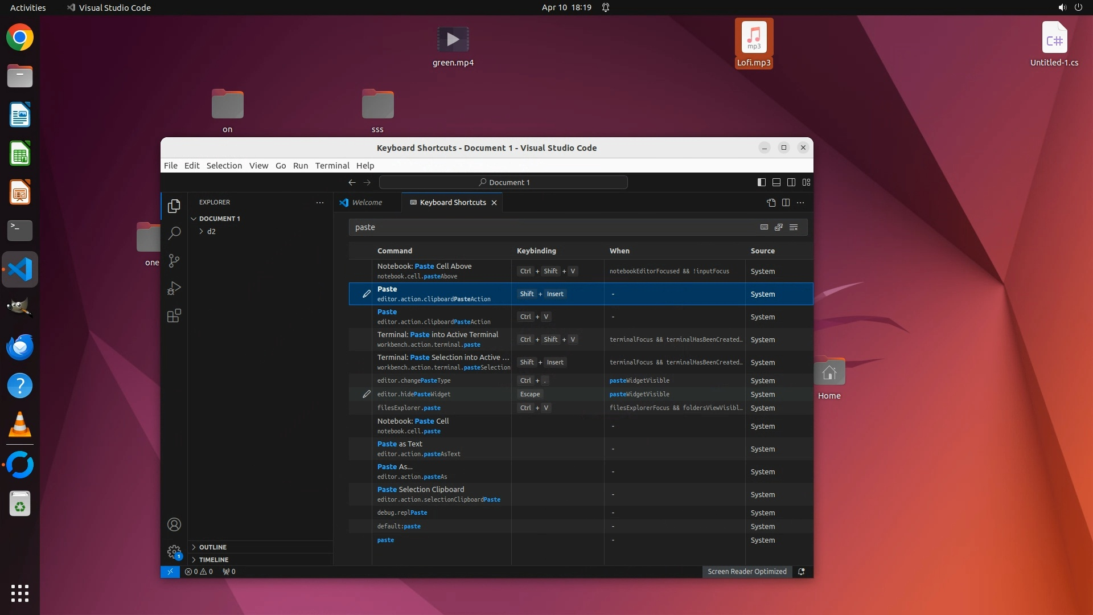Switch to the Welcome tab
Image resolution: width=1093 pixels, height=615 pixels.
click(x=366, y=203)
